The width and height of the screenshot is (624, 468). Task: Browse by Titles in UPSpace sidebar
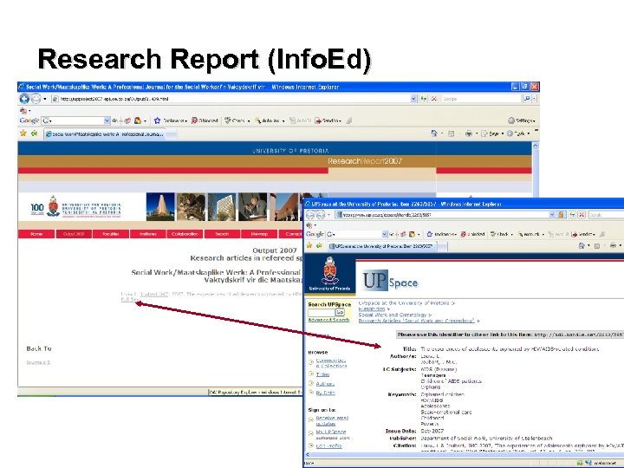322,374
